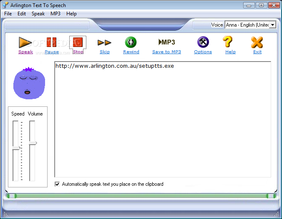This screenshot has height=219, width=282.
Task: Click the Save to MP3 link
Action: [x=166, y=52]
